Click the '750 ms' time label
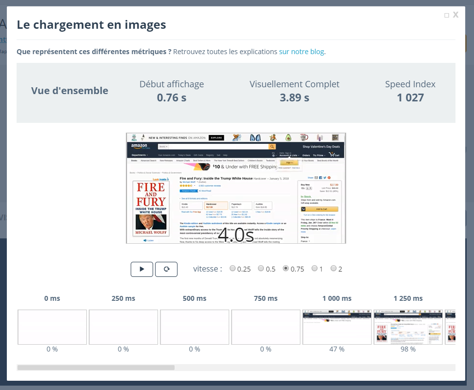The height and width of the screenshot is (390, 474). pyautogui.click(x=266, y=298)
